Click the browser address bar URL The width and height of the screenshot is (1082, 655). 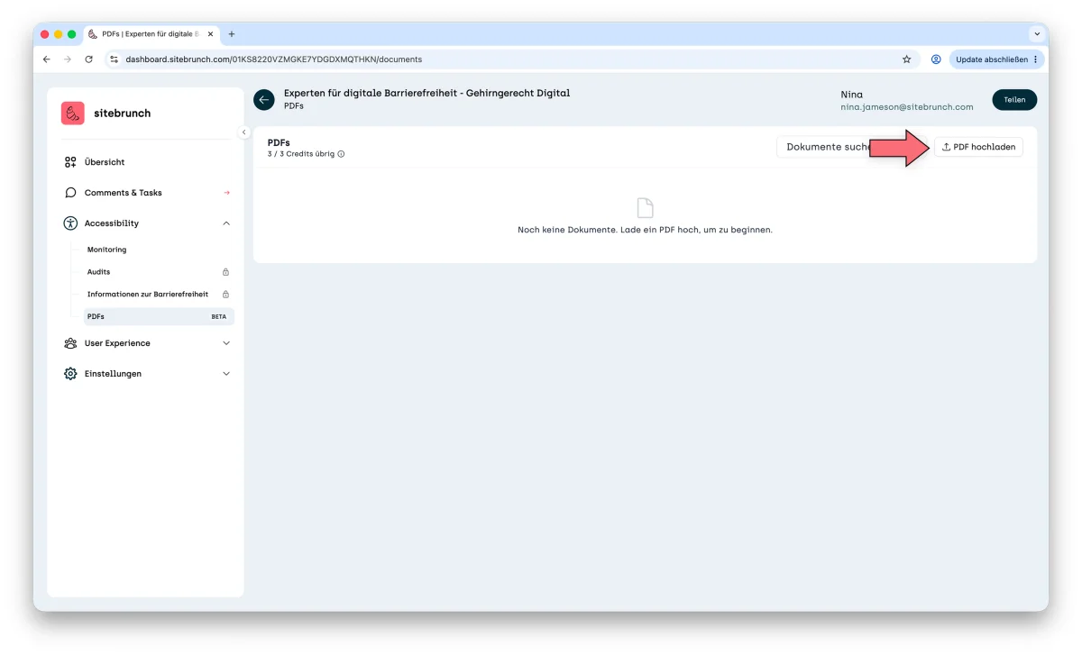(274, 59)
